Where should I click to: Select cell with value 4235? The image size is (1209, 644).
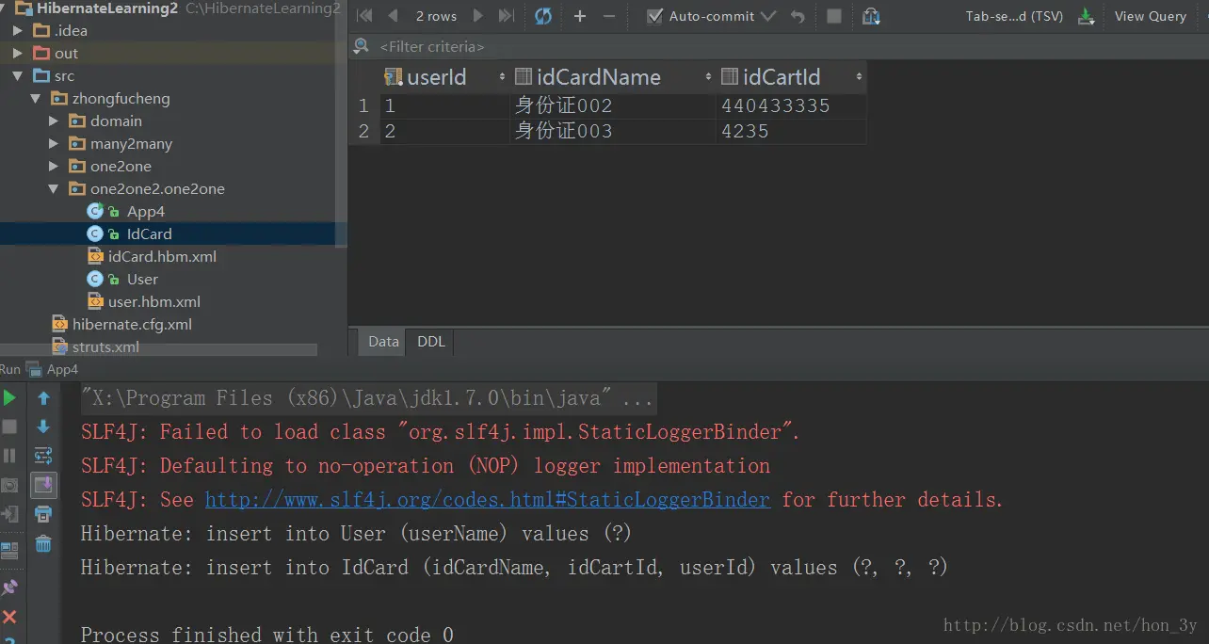[x=791, y=132]
